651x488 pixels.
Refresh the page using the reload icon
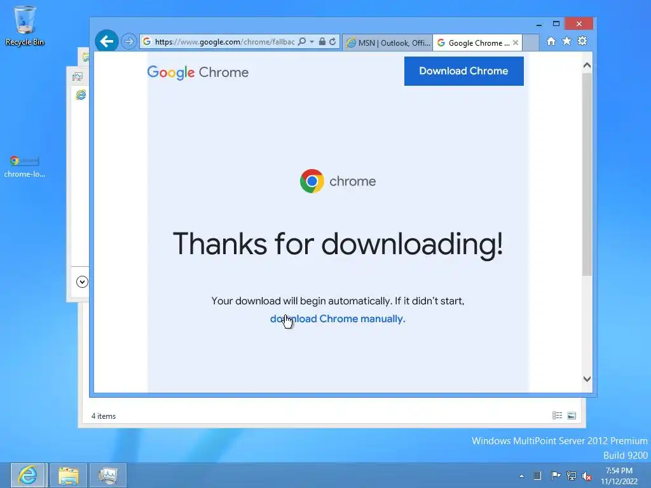click(332, 41)
